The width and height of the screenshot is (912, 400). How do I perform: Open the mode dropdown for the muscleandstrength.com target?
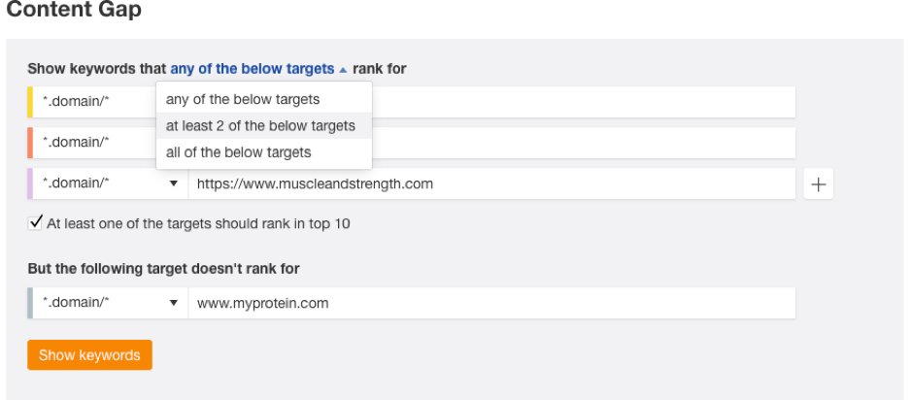pos(111,183)
